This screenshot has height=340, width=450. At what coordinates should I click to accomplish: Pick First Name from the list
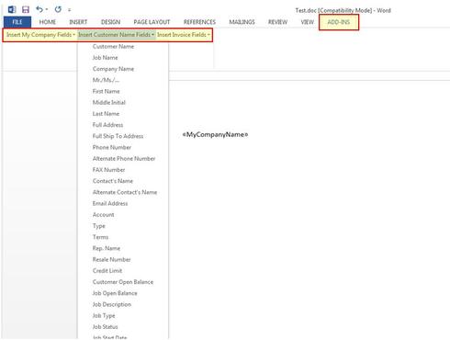coord(106,91)
